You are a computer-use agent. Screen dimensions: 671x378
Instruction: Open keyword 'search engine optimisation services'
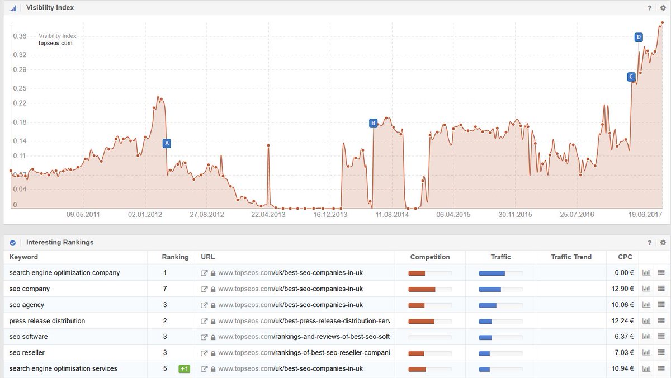(x=63, y=369)
